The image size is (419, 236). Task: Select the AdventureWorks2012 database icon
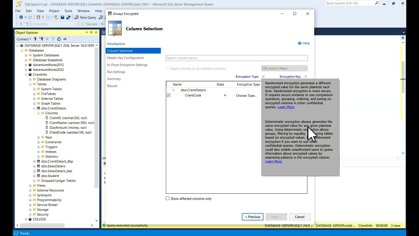point(30,65)
